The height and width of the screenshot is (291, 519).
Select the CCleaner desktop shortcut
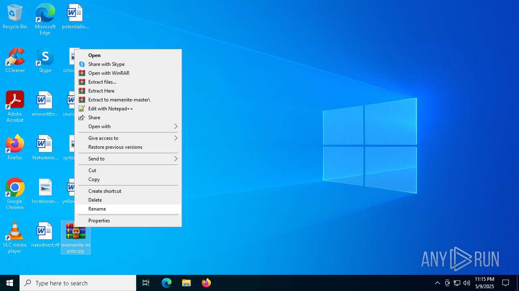click(x=15, y=61)
